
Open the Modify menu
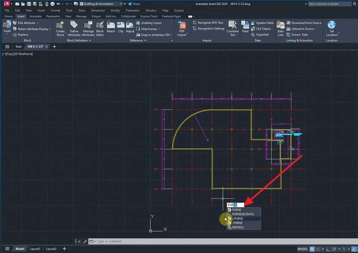[115, 11]
